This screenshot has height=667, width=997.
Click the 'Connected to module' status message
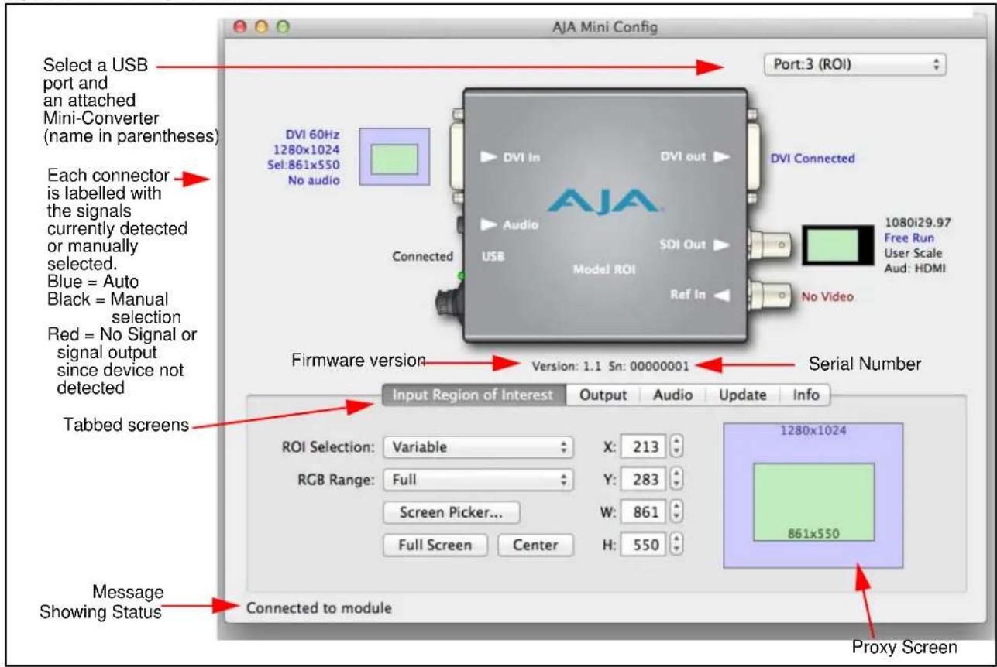coord(318,608)
